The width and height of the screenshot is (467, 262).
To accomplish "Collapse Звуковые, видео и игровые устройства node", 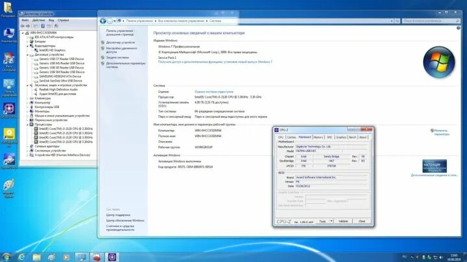I will click(27, 85).
